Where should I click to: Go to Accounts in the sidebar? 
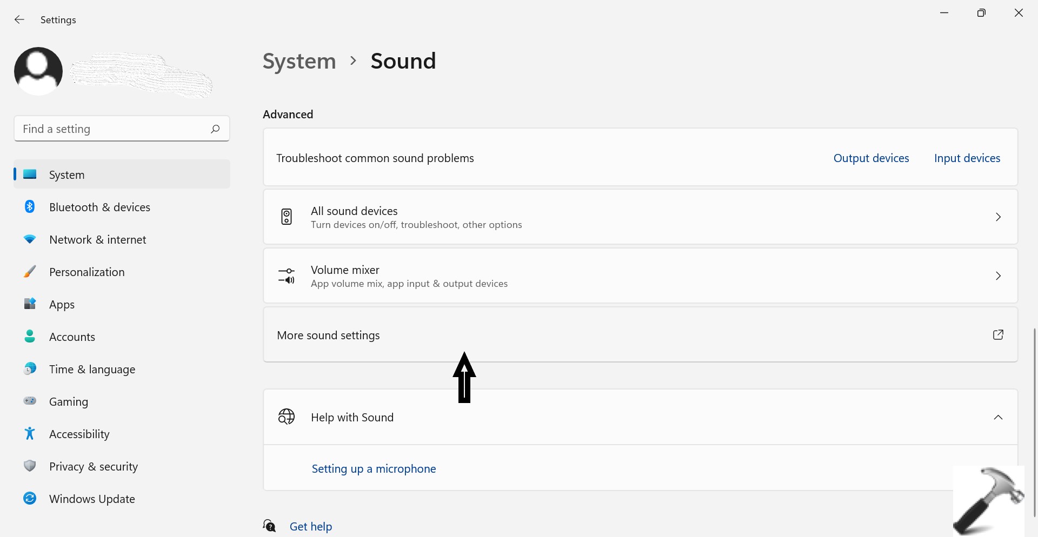pos(72,337)
